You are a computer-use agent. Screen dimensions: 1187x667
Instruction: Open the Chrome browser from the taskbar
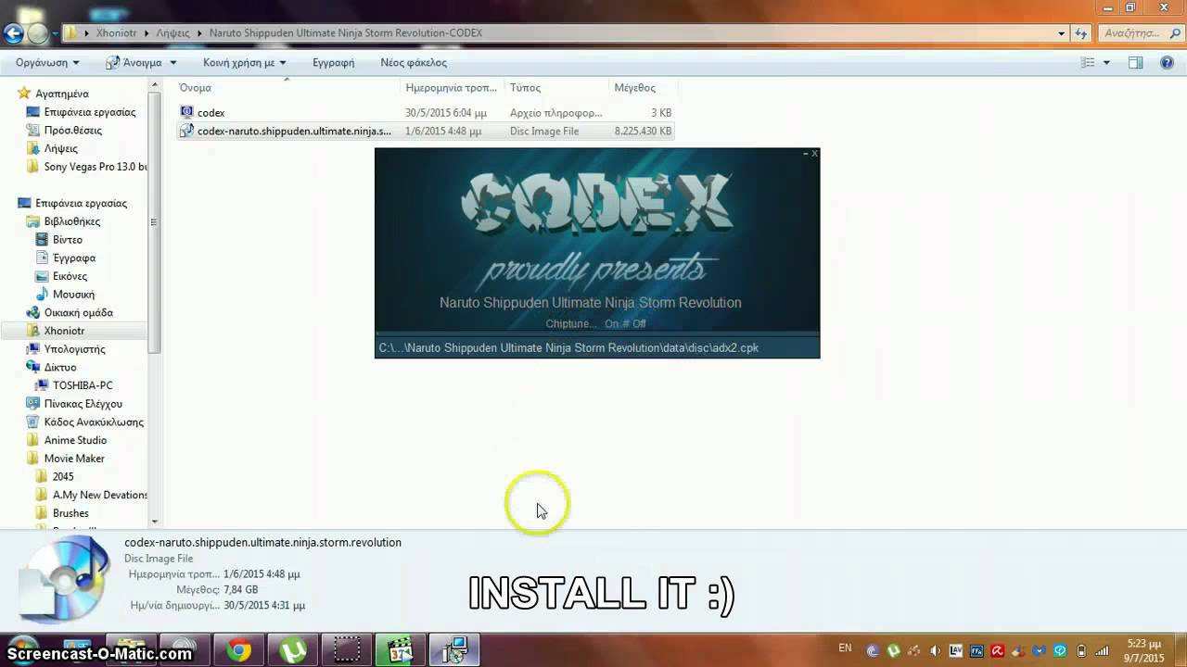coord(239,650)
